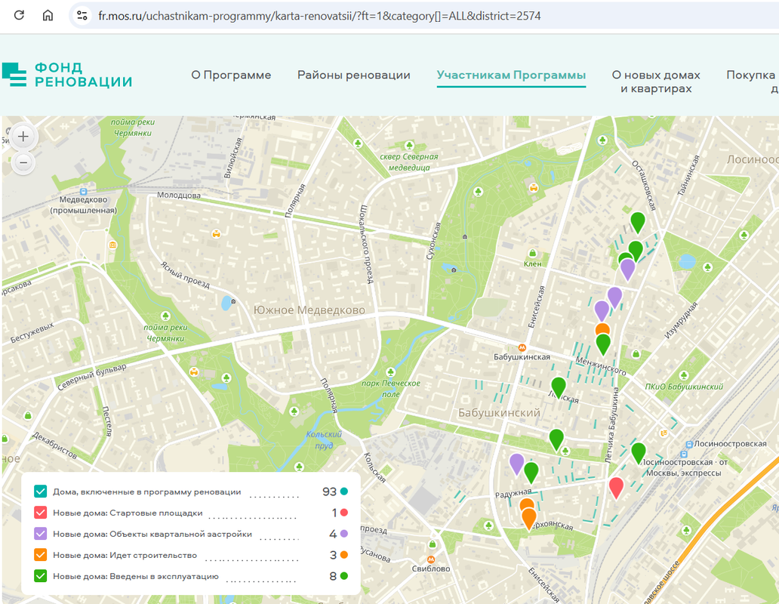The width and height of the screenshot is (779, 604).
Task: Toggle Стартовые площадки checkbox in legend
Action: [40, 513]
